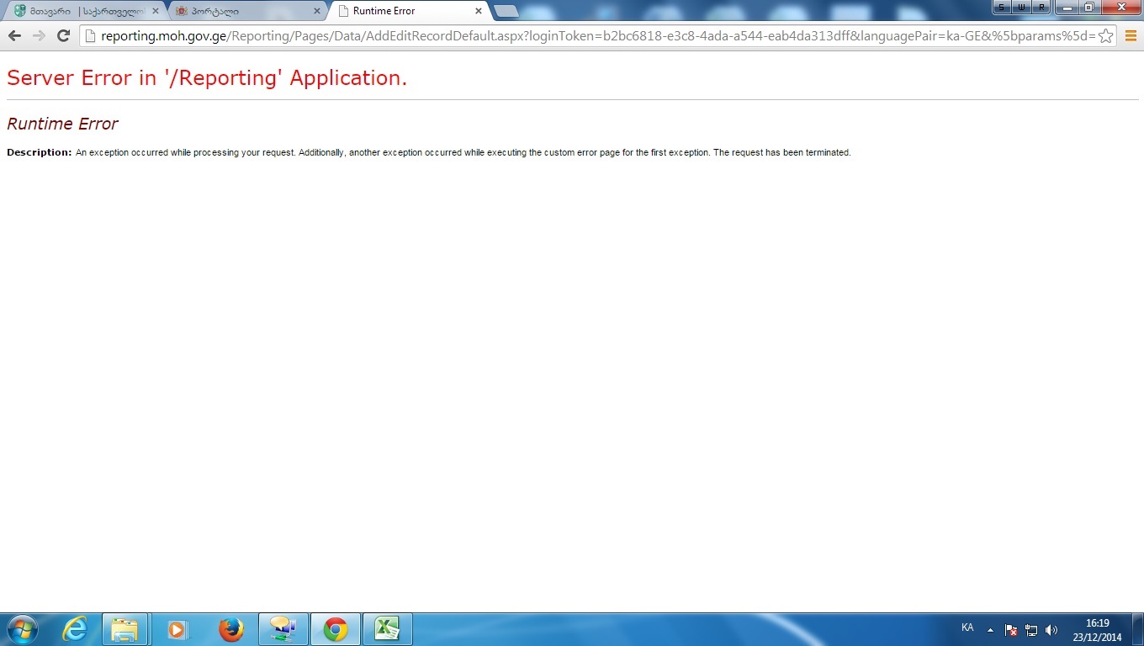Reload the Runtime Error page
This screenshot has width=1144, height=646.
point(63,35)
